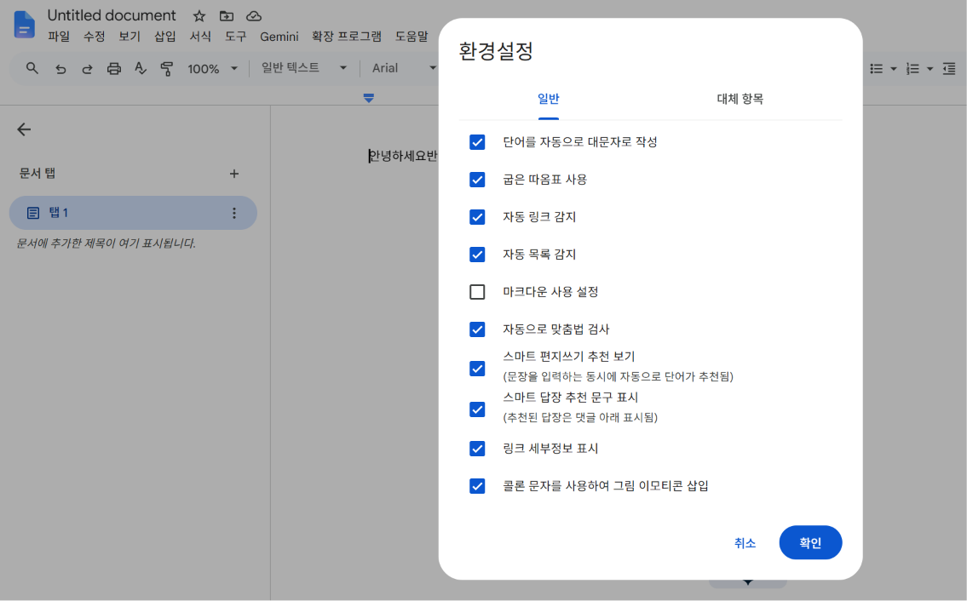Click the search magnifier icon in toolbar
The width and height of the screenshot is (967, 601).
(x=32, y=68)
